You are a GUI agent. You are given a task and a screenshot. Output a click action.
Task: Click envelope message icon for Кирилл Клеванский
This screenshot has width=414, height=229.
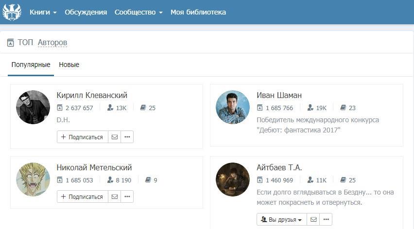click(x=115, y=137)
